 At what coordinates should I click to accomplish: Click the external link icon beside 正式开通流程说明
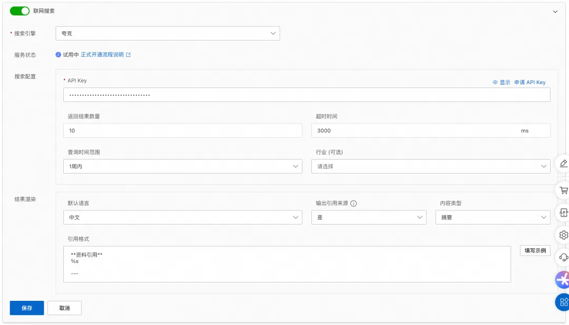pyautogui.click(x=128, y=55)
